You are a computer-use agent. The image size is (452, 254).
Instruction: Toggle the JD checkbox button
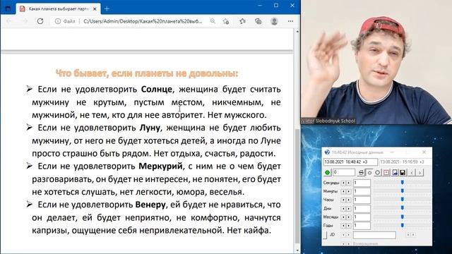click(x=325, y=235)
